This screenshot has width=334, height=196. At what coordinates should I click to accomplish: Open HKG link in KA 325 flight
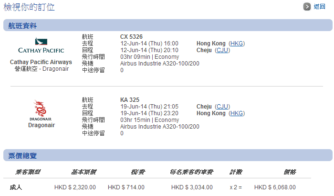(x=237, y=113)
